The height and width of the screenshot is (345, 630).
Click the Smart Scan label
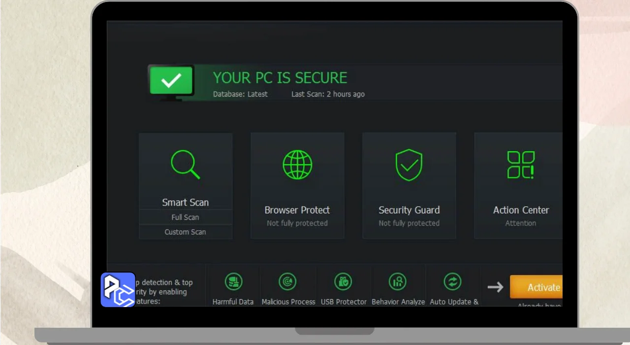pos(186,203)
